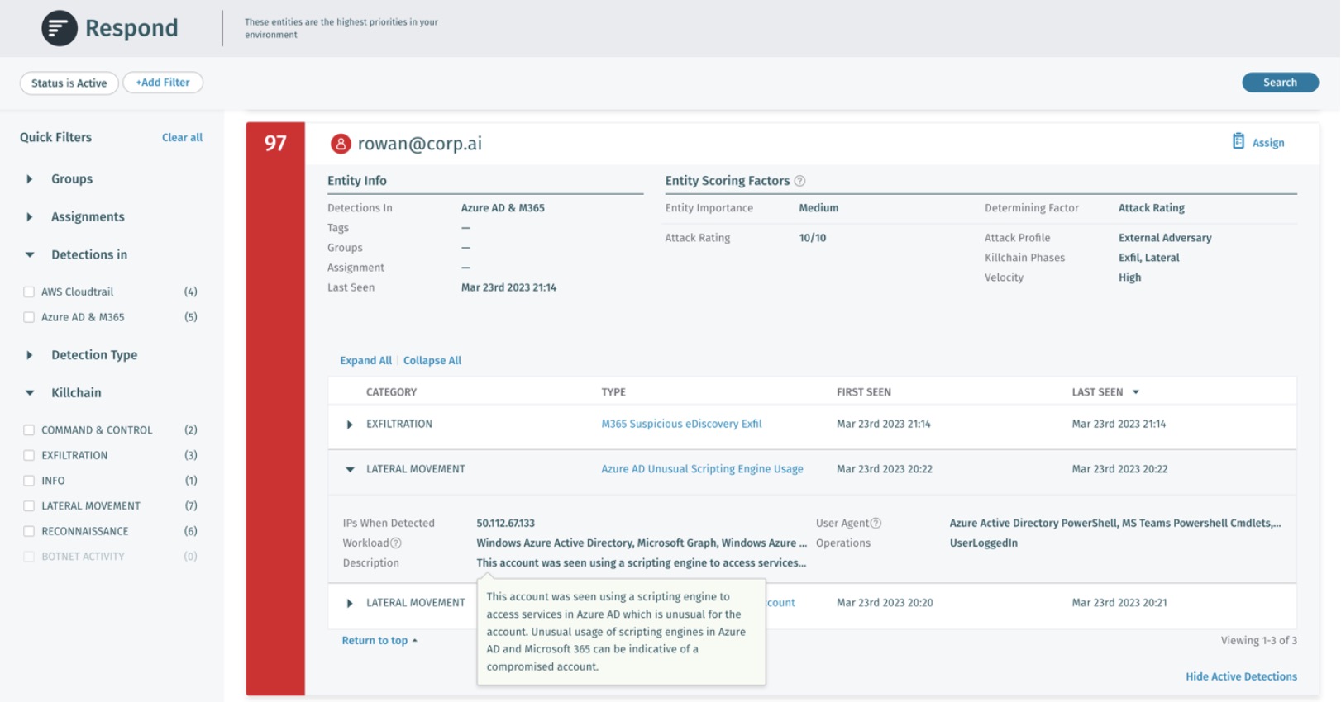Click the Search button
This screenshot has height=702, width=1341.
click(x=1280, y=83)
